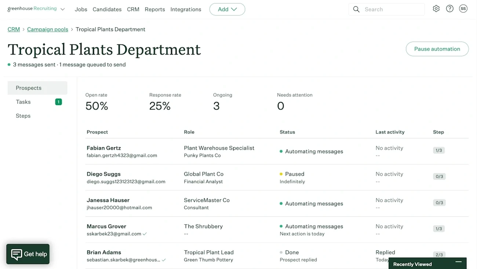
Task: Switch to the Tasks sidebar tab
Action: tap(23, 102)
